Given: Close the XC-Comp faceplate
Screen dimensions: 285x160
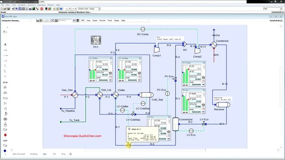Looking at the screenshot, I should [x=204, y=63].
